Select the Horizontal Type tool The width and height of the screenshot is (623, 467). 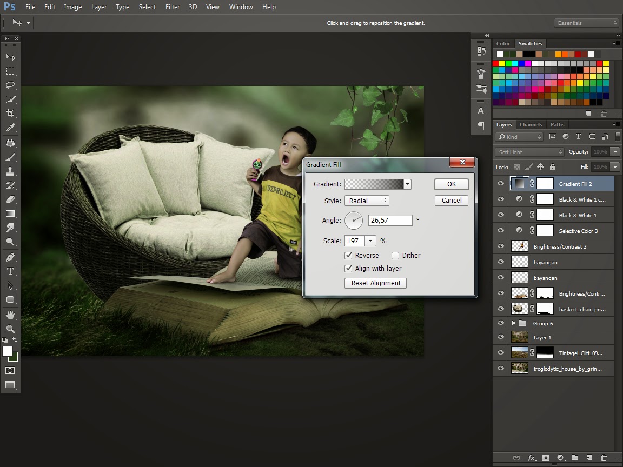10,271
